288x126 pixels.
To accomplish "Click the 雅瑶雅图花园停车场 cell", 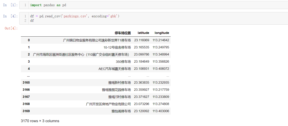I will click(117, 90).
